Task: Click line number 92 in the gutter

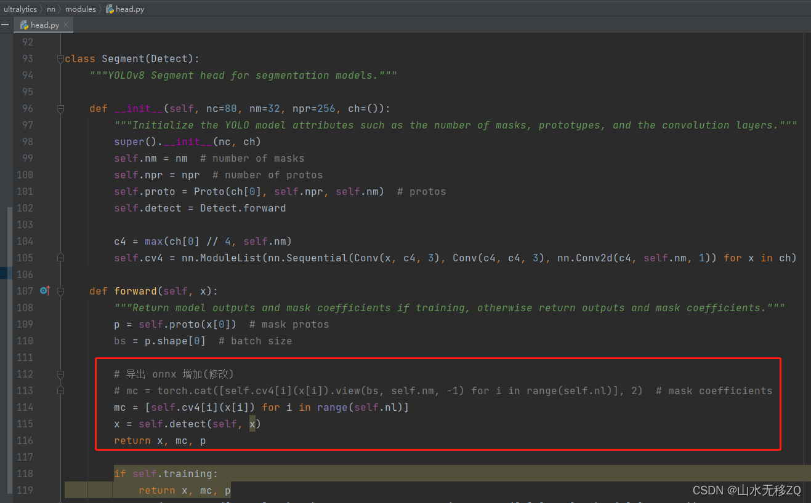Action: pyautogui.click(x=27, y=42)
